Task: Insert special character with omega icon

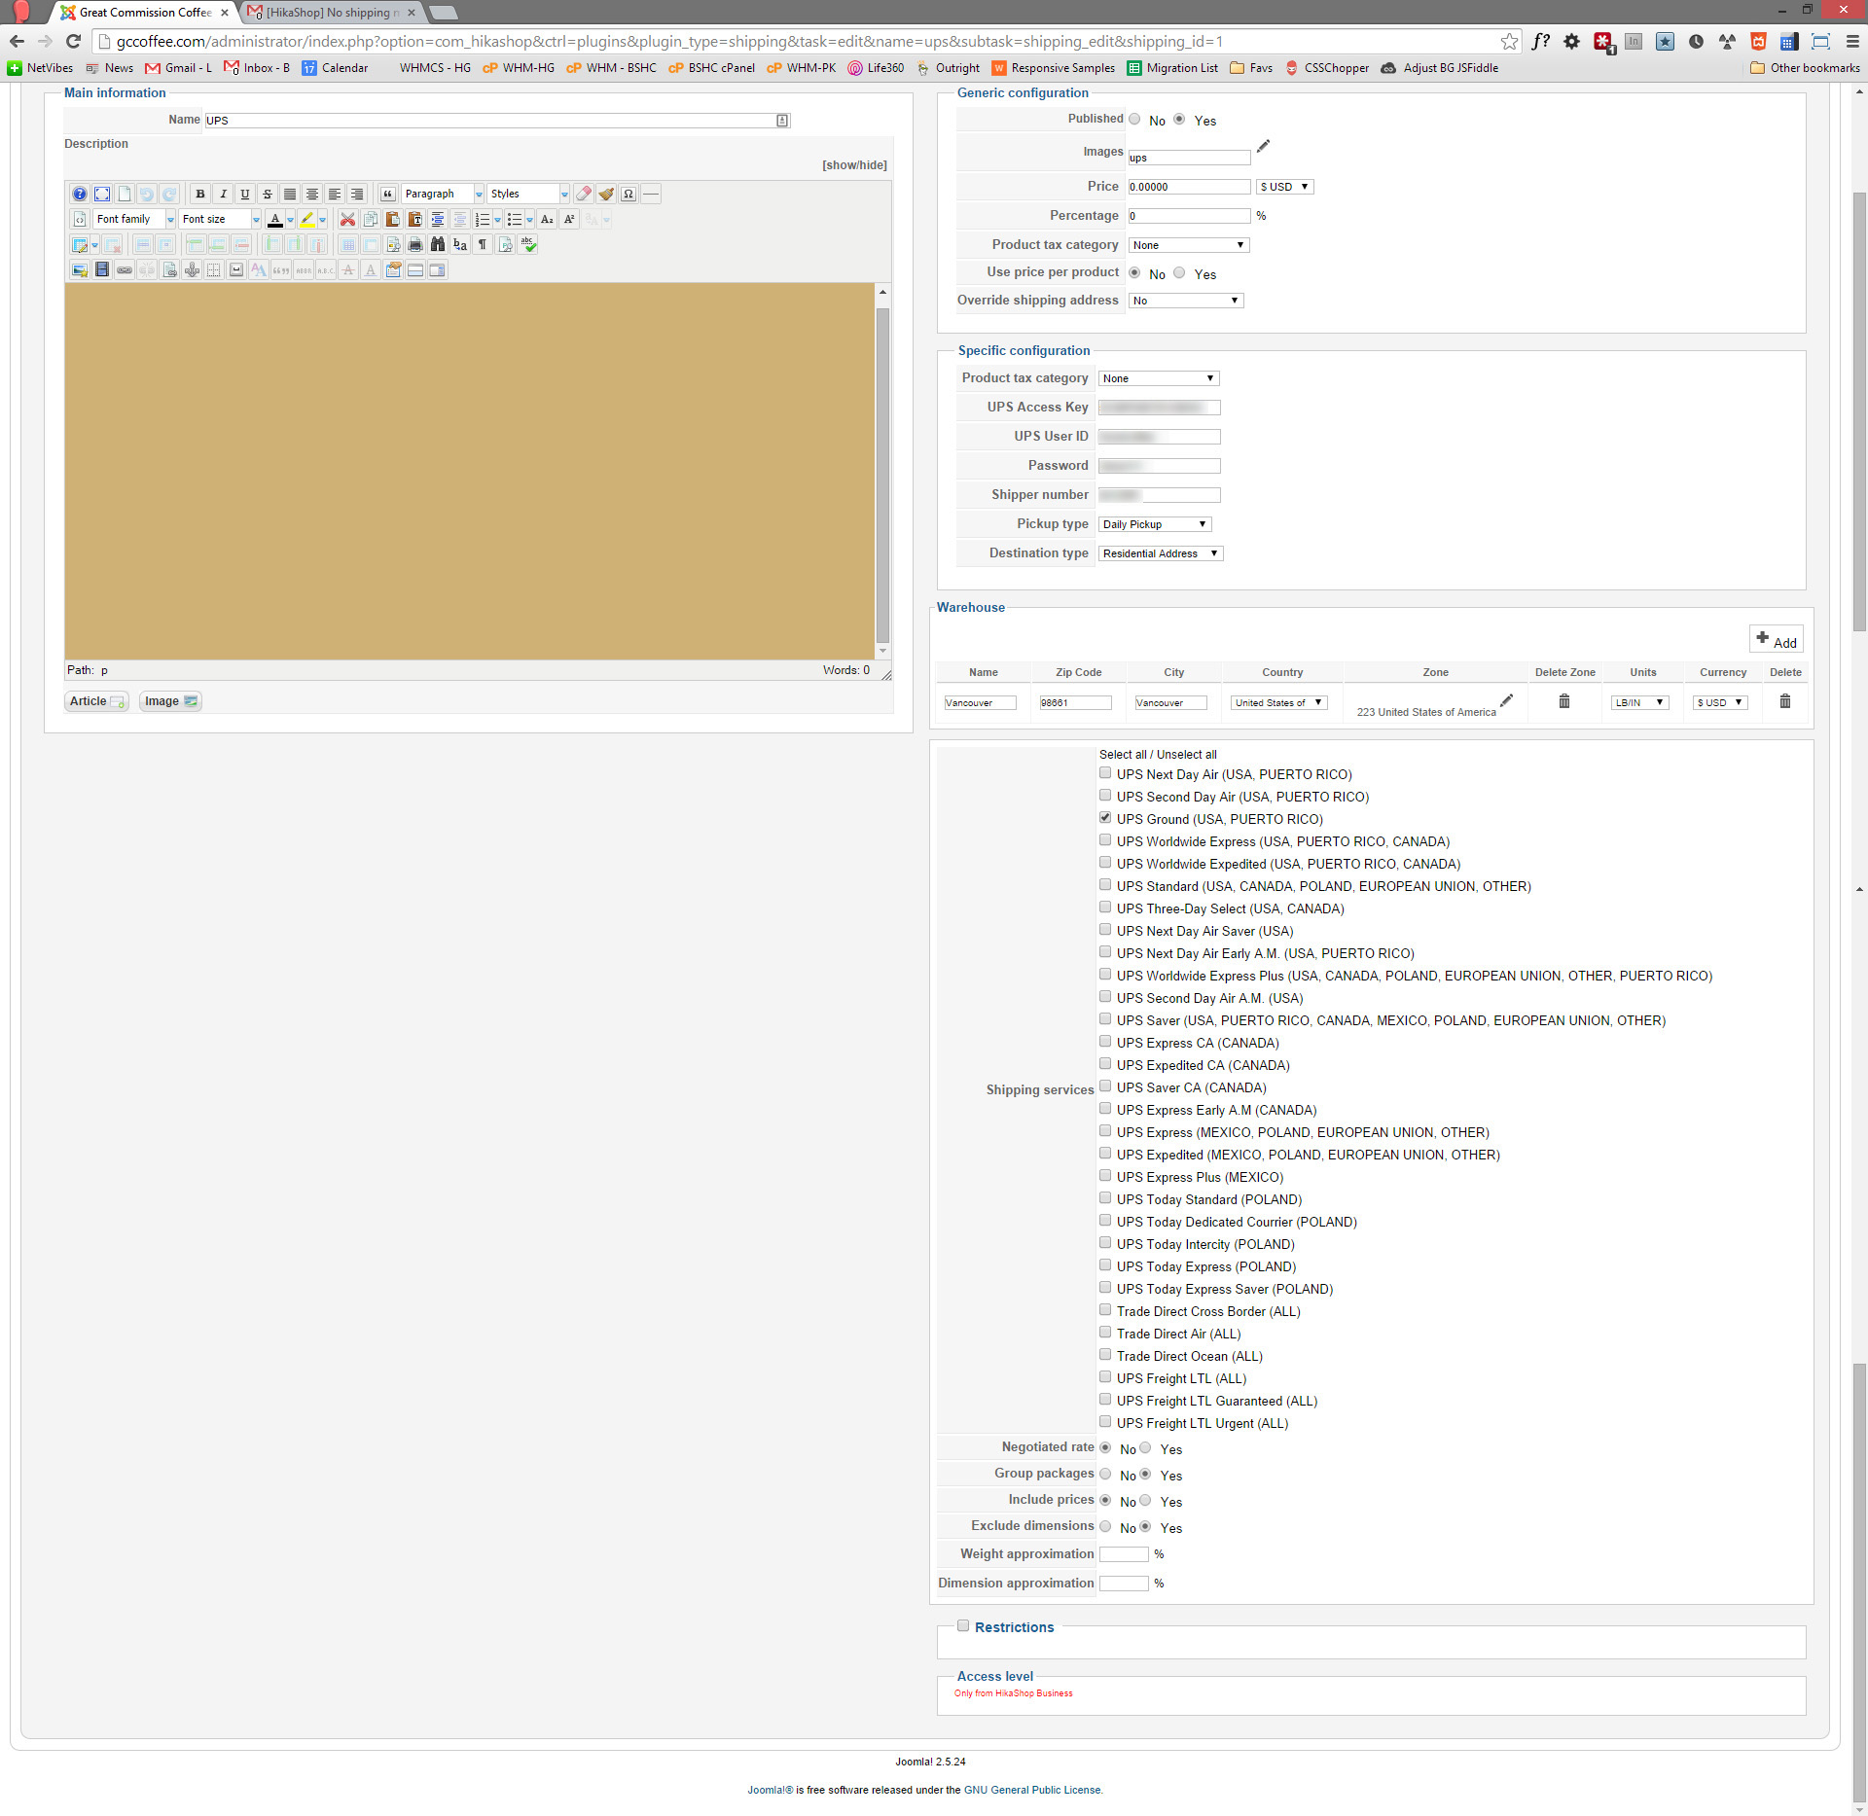Action: pos(629,194)
